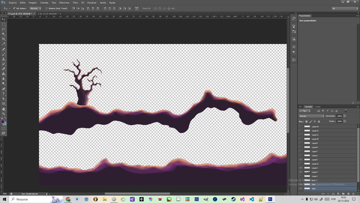Select the Layer7 layer row
The height and width of the screenshot is (203, 360).
(328, 151)
